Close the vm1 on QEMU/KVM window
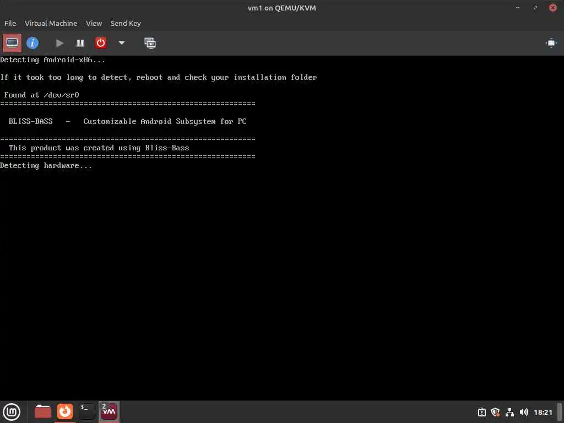The width and height of the screenshot is (564, 423). point(553,8)
